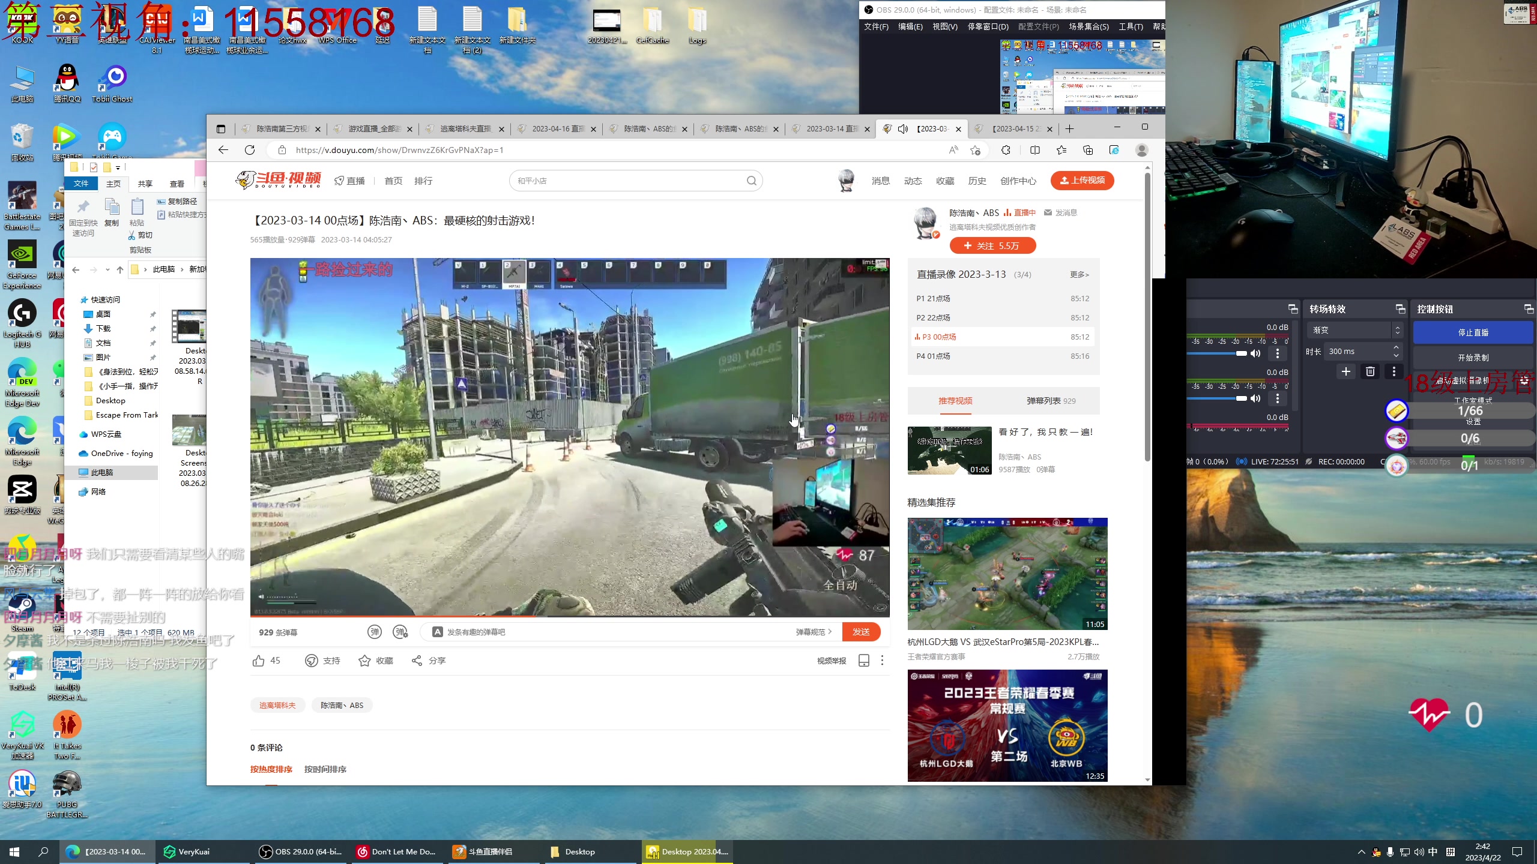Viewport: 1537px width, 864px height.
Task: Refresh the browser page
Action: 250,150
